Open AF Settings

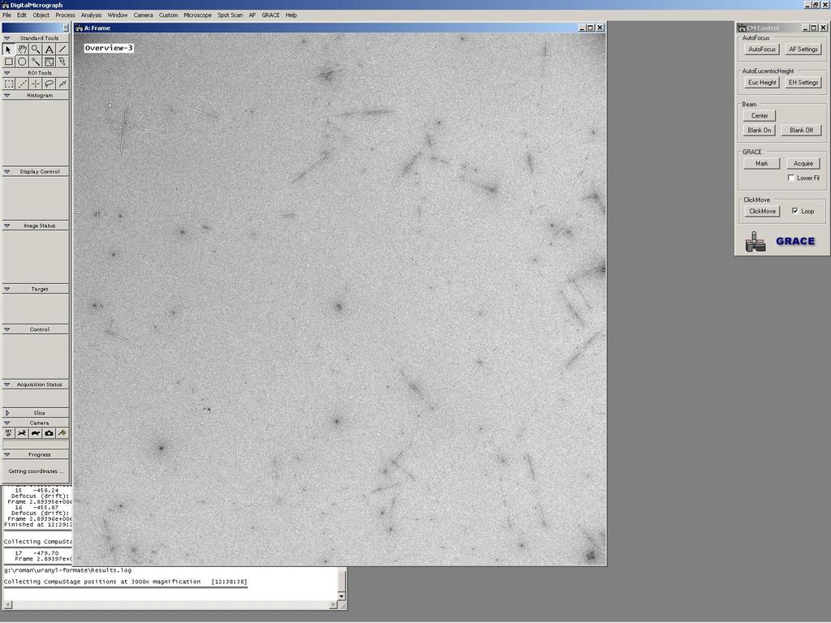pos(803,49)
